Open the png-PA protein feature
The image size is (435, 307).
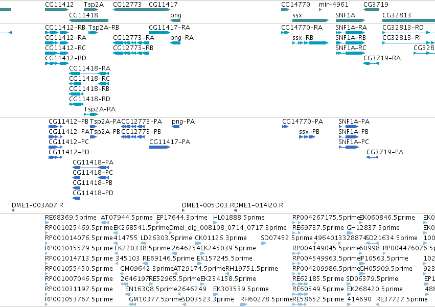[x=184, y=122]
